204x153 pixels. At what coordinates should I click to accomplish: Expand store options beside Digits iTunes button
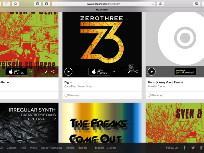tap(114, 72)
